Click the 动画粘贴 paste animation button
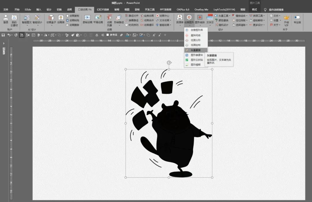 pos(73,20)
